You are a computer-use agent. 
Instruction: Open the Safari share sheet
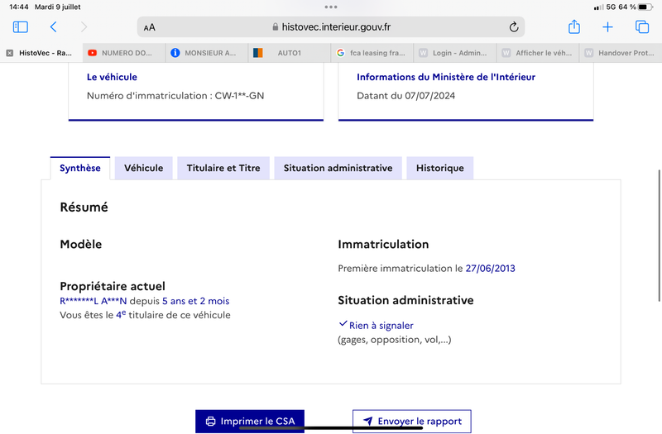point(573,26)
